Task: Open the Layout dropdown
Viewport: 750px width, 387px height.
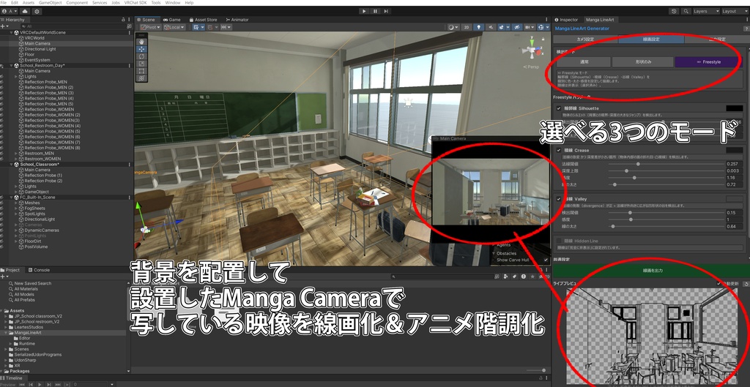Action: pos(735,11)
